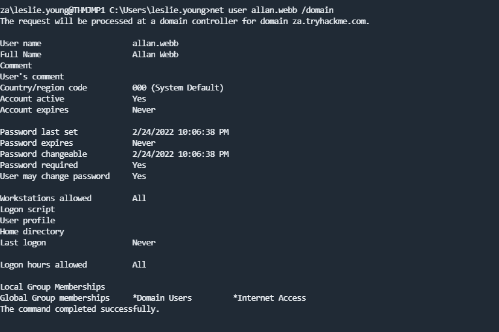Click the 'User may change password' label
The image size is (499, 332).
click(x=55, y=176)
